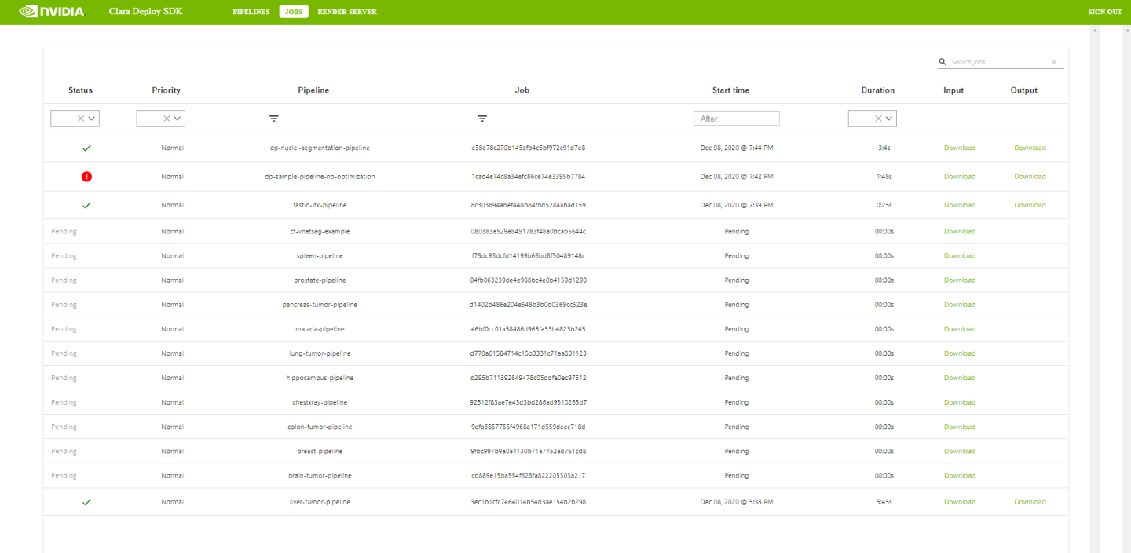This screenshot has height=553, width=1131.
Task: Click green checkmark for dp-nuclei-segmentation-pipeline
Action: tap(86, 148)
